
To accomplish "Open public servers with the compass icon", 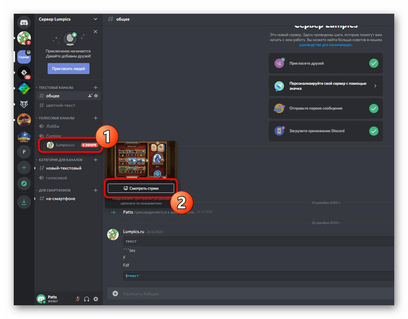I will [x=24, y=184].
